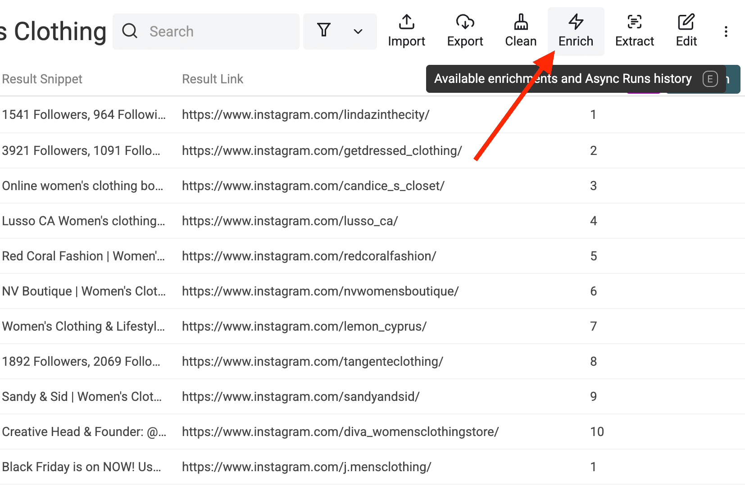Open the Enrich lightning tool
This screenshot has width=745, height=491.
(x=576, y=31)
